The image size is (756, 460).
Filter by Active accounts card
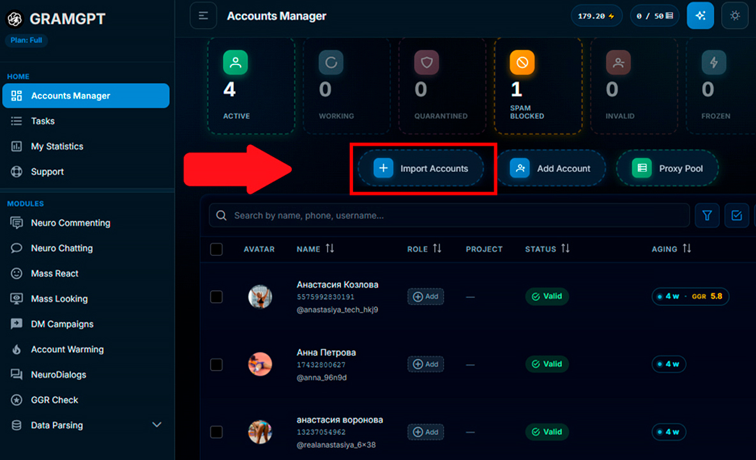click(x=251, y=86)
